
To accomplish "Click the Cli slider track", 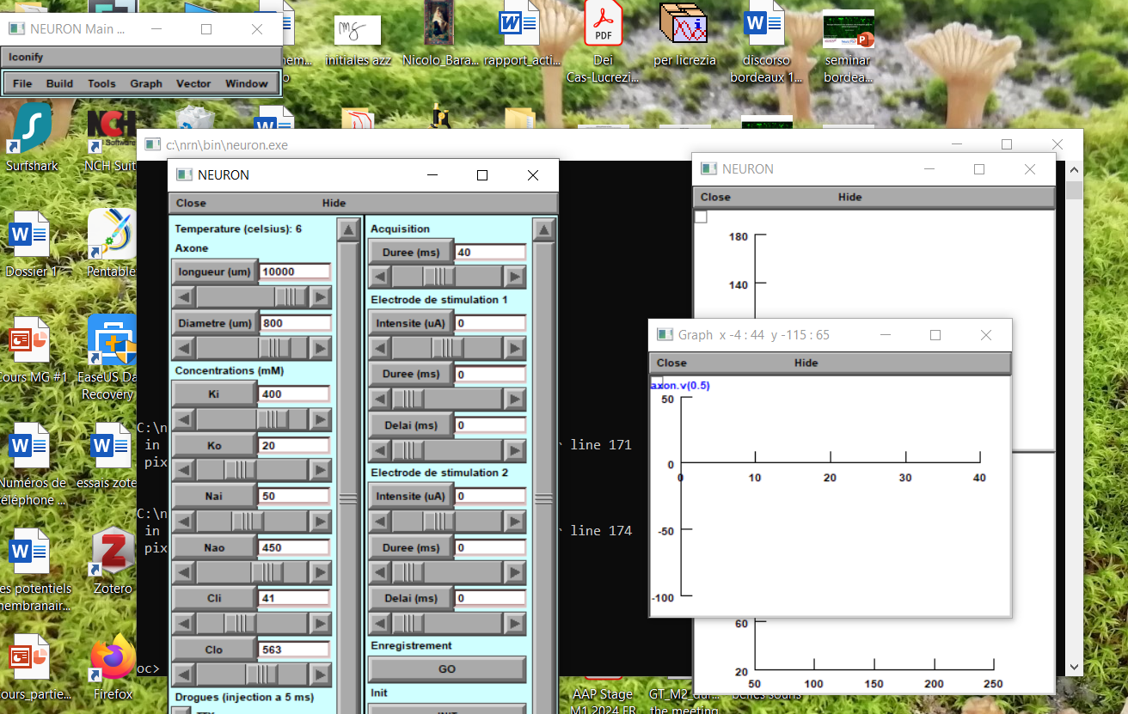I will (x=252, y=623).
